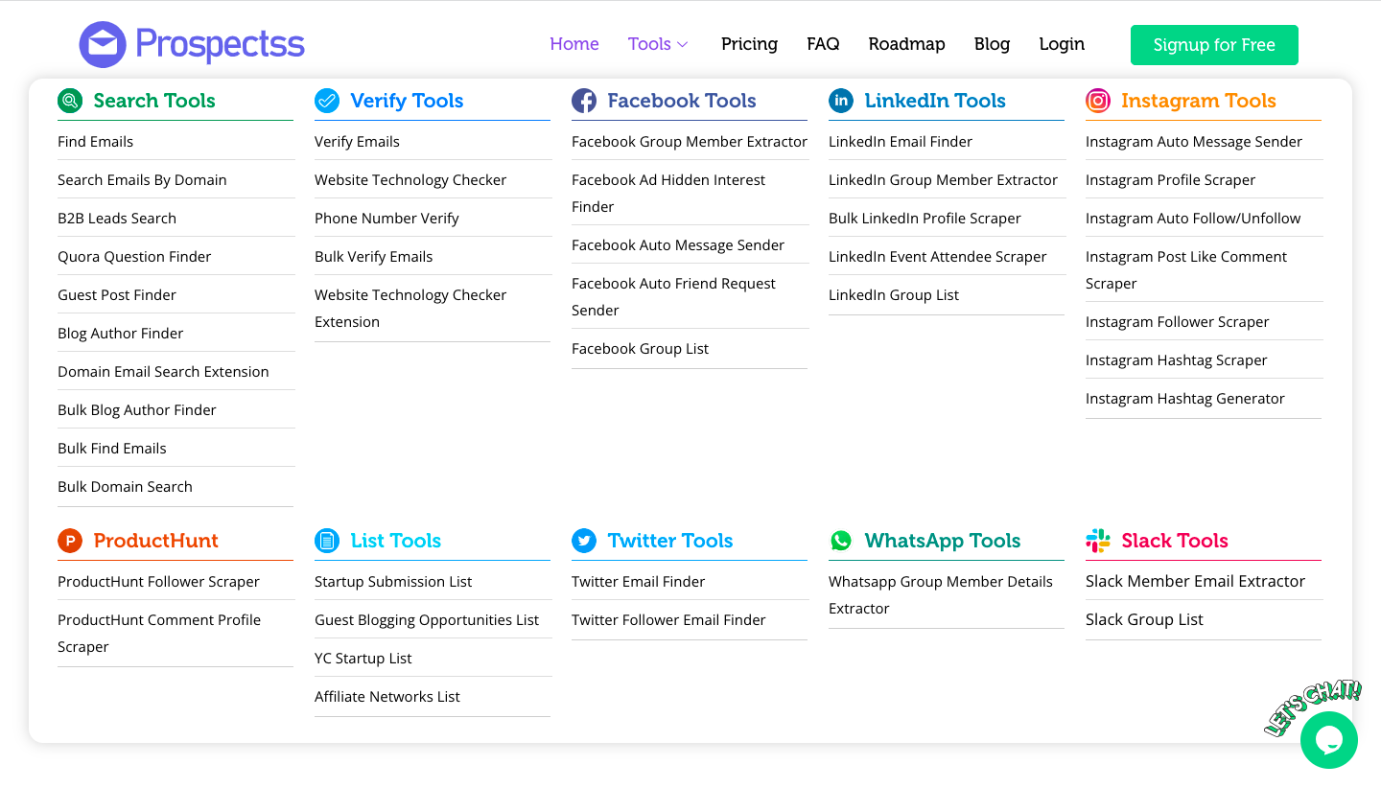Select LinkedIn Email Finder
Screen dimensions: 1381x788
click(x=901, y=142)
